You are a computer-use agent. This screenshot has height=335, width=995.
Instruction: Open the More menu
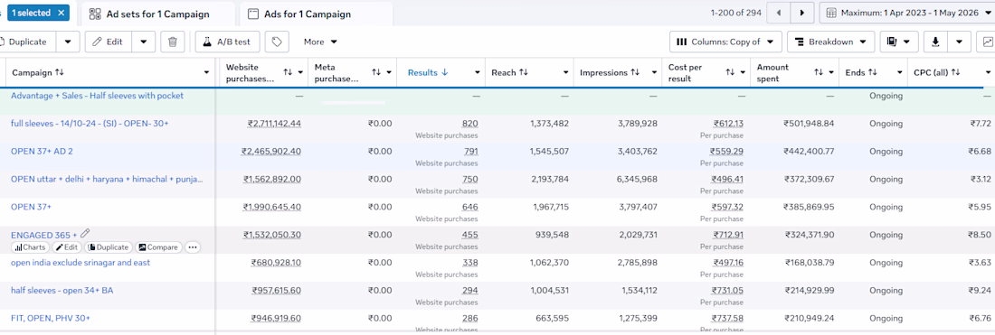(320, 42)
